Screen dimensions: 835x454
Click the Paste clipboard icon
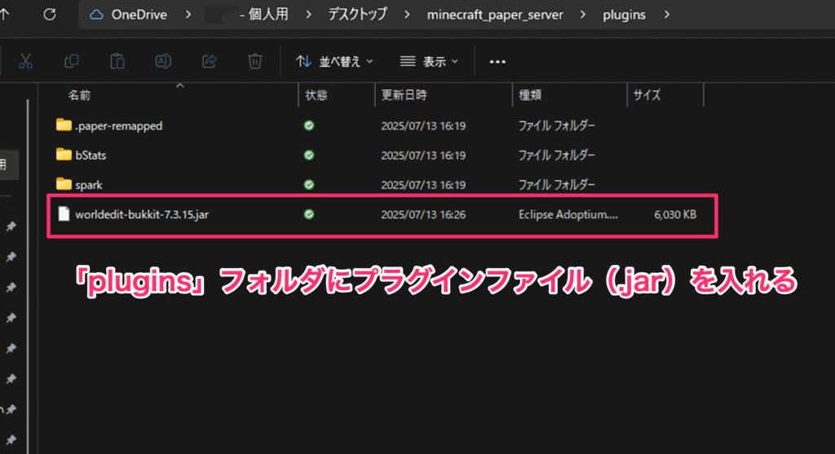point(117,62)
